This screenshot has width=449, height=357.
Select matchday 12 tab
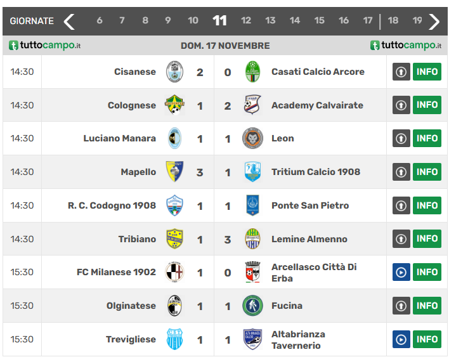[x=246, y=21]
